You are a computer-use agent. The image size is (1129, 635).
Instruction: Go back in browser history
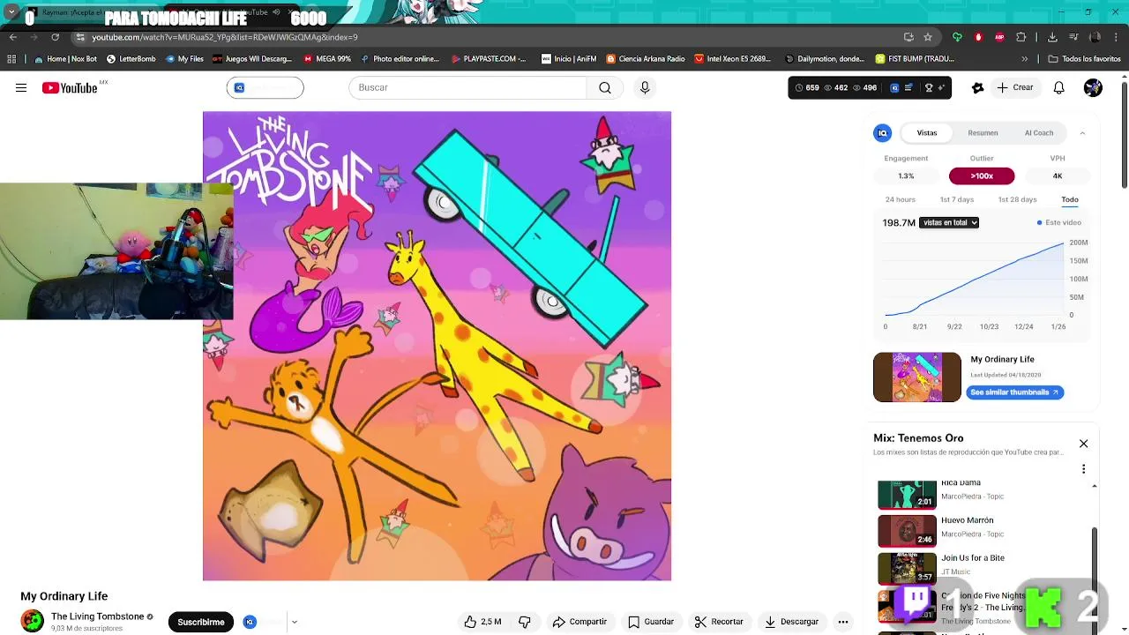click(x=13, y=37)
